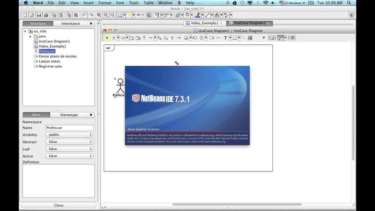Save the project with the floppy disk icon

(x=40, y=15)
